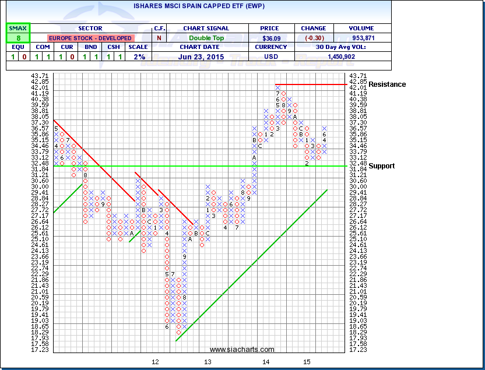This screenshot has height=370, width=485.
Task: Click the pink Europe Stock - Developed sector tag
Action: pos(90,38)
